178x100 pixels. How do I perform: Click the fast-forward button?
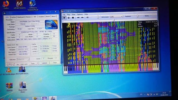coord(82,17)
